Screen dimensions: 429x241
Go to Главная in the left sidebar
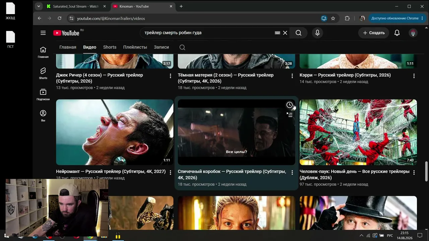[x=43, y=52]
